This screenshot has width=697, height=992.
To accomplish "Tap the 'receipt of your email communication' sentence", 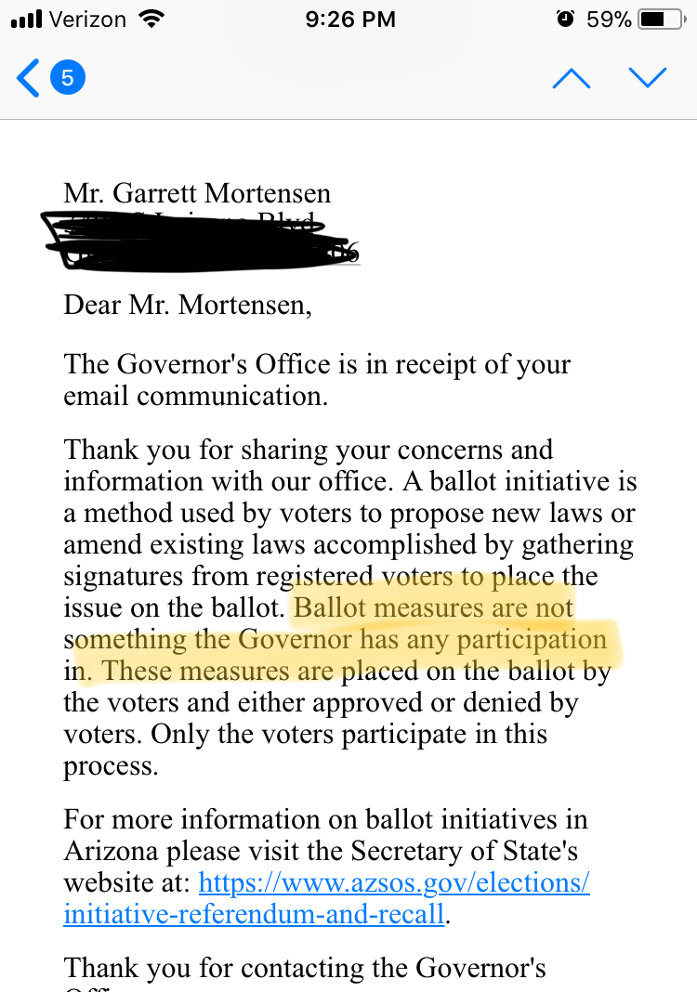I will pyautogui.click(x=316, y=379).
